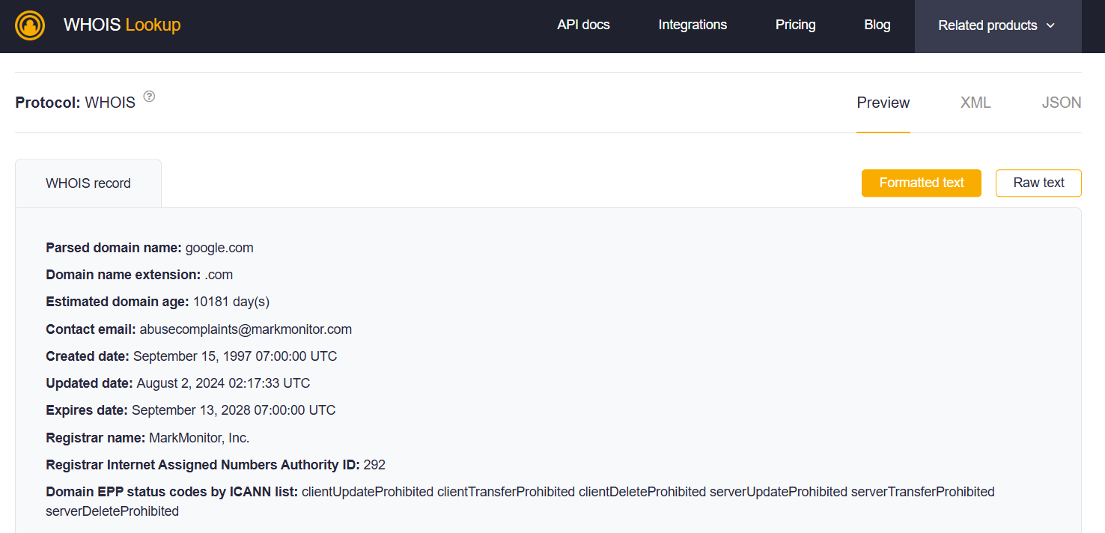Image resolution: width=1105 pixels, height=533 pixels.
Task: Switch to the XML tab
Action: click(x=975, y=103)
